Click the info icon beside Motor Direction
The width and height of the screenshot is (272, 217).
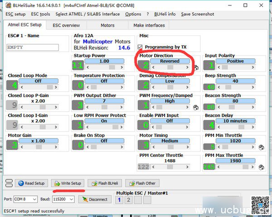[197, 68]
